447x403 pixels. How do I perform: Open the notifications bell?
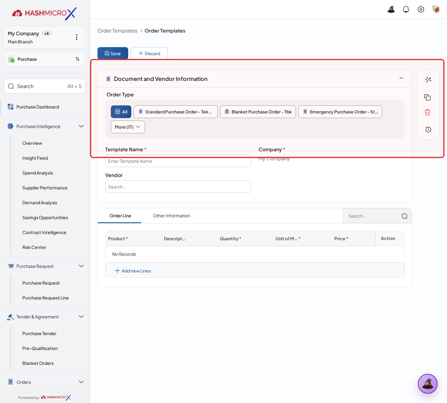pos(406,9)
